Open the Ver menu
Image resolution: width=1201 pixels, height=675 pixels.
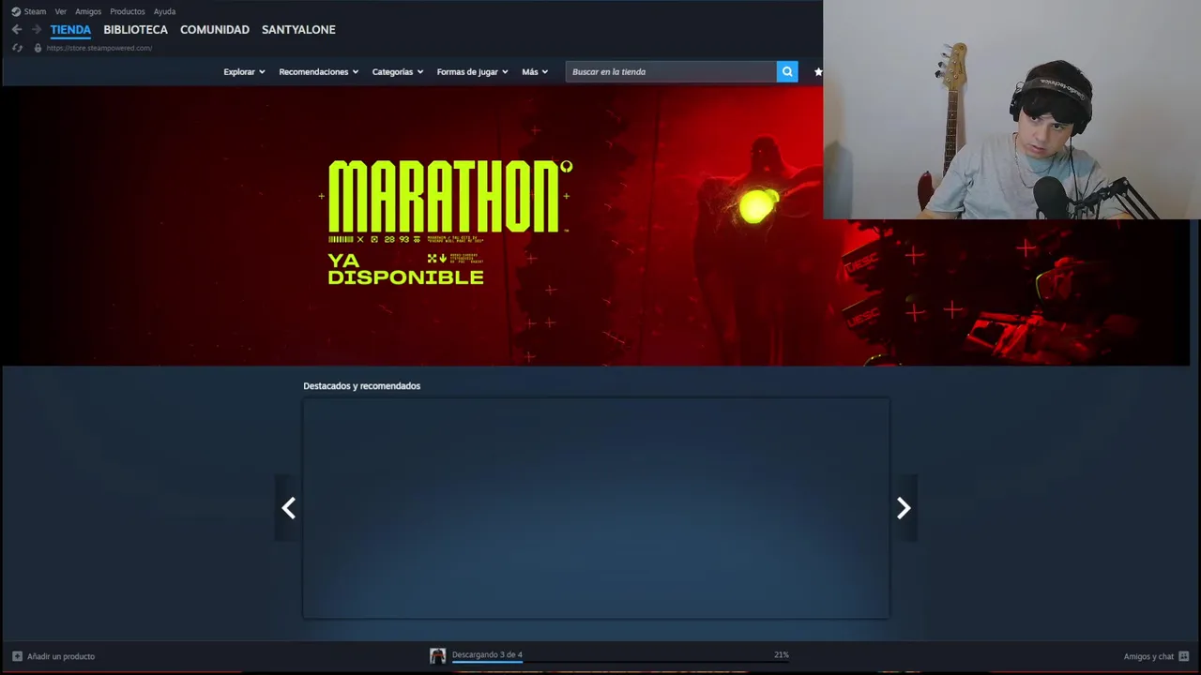pos(61,11)
